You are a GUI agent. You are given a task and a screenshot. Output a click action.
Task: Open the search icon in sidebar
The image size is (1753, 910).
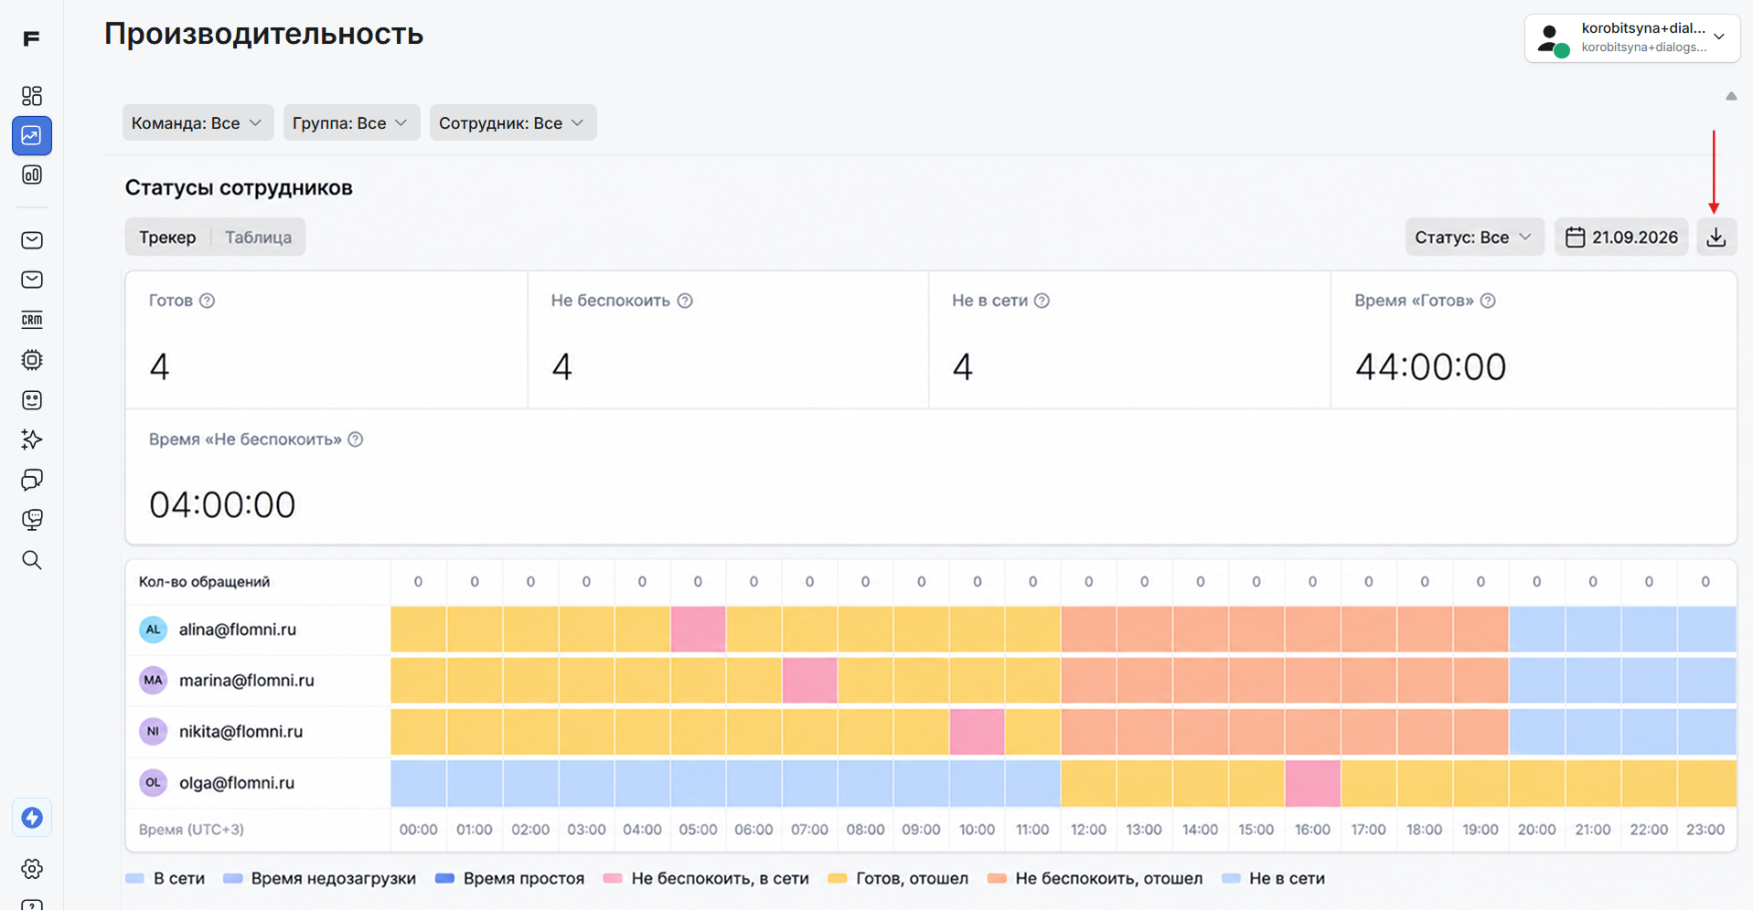(32, 560)
